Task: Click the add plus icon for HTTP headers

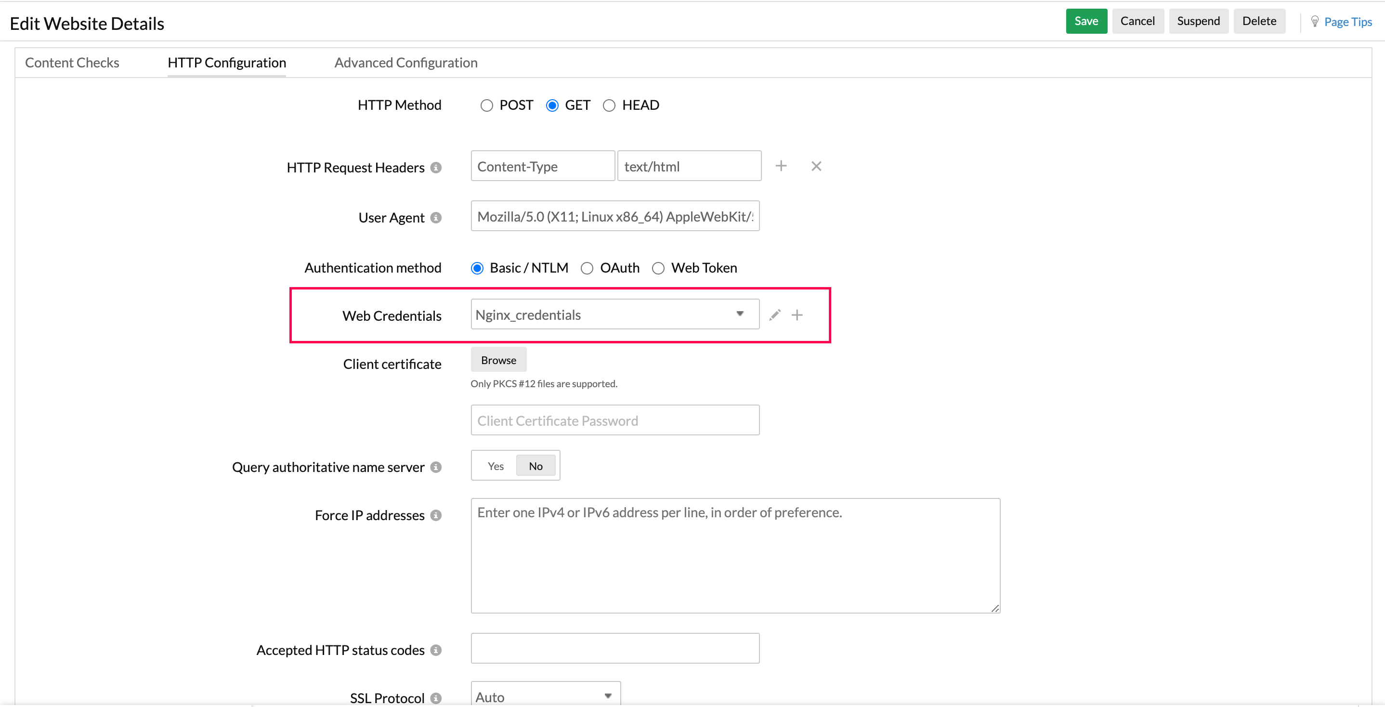Action: click(x=781, y=166)
